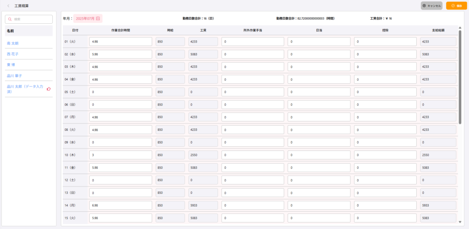
Task: Click the 支給総額 column header
Action: point(438,31)
